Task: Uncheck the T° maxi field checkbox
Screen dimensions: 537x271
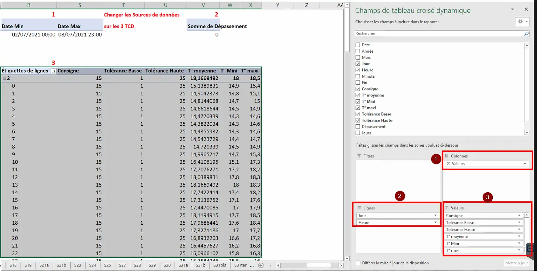Action: point(358,108)
